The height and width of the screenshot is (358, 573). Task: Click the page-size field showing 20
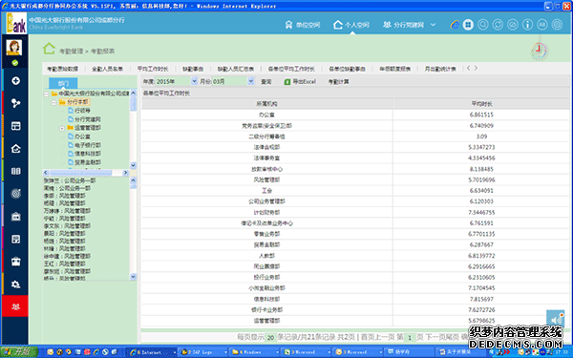(270, 338)
